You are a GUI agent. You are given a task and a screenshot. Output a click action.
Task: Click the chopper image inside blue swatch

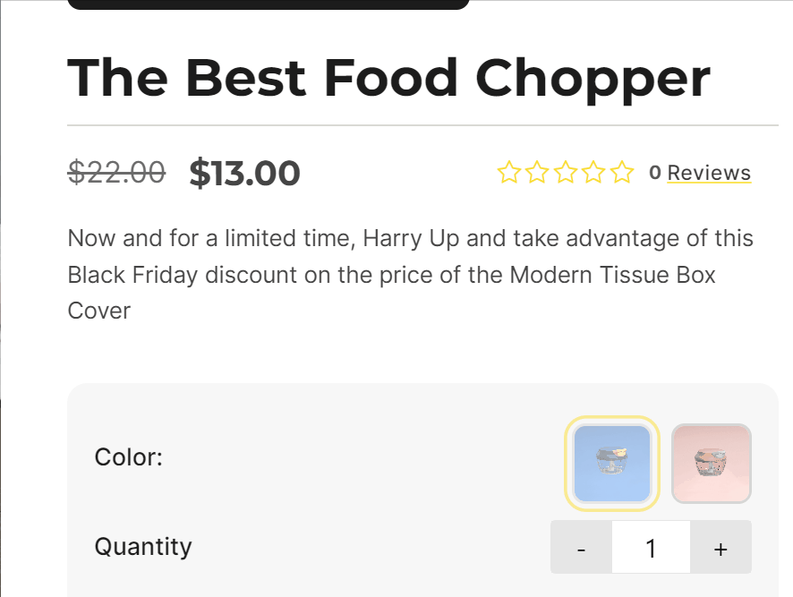pos(612,461)
